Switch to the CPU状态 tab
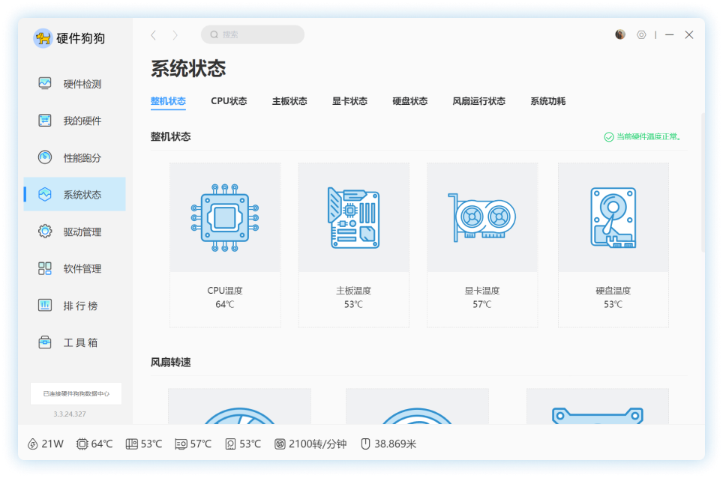 pos(229,101)
